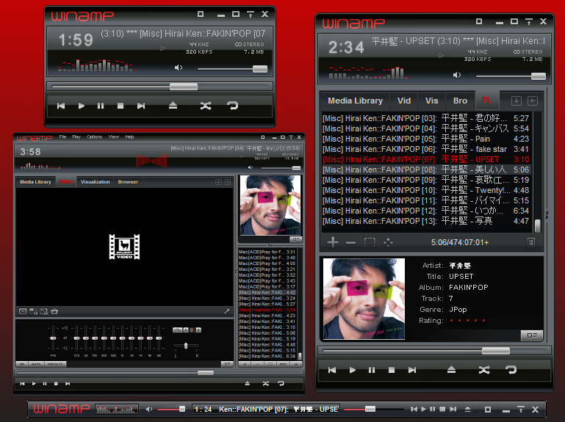Select playlist row 'FAKIN'POP [06] - fake star'
565x422 pixels.
point(426,149)
